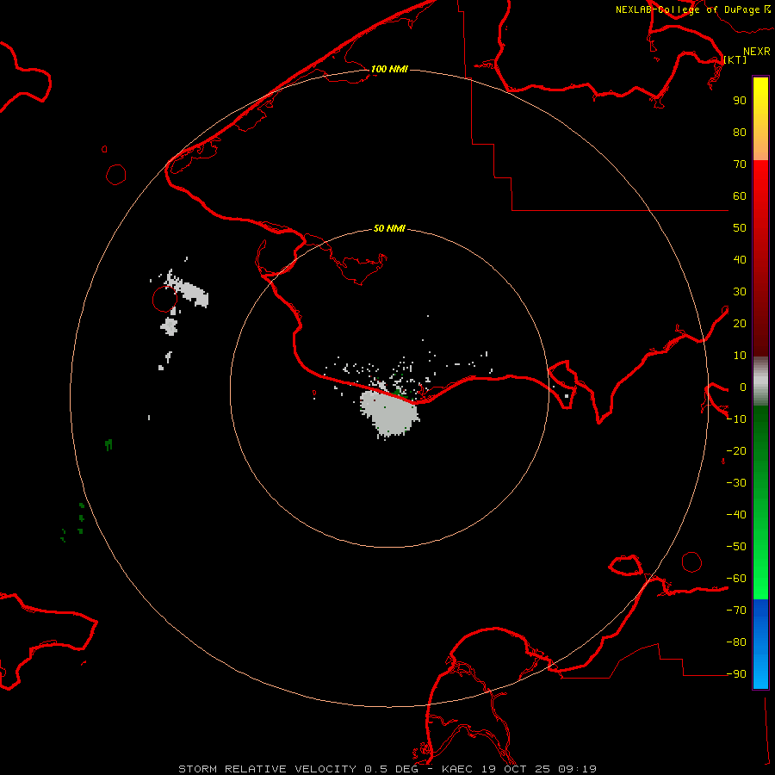775x775 pixels.
Task: Click the NEXR label above the scale
Action: click(x=757, y=52)
